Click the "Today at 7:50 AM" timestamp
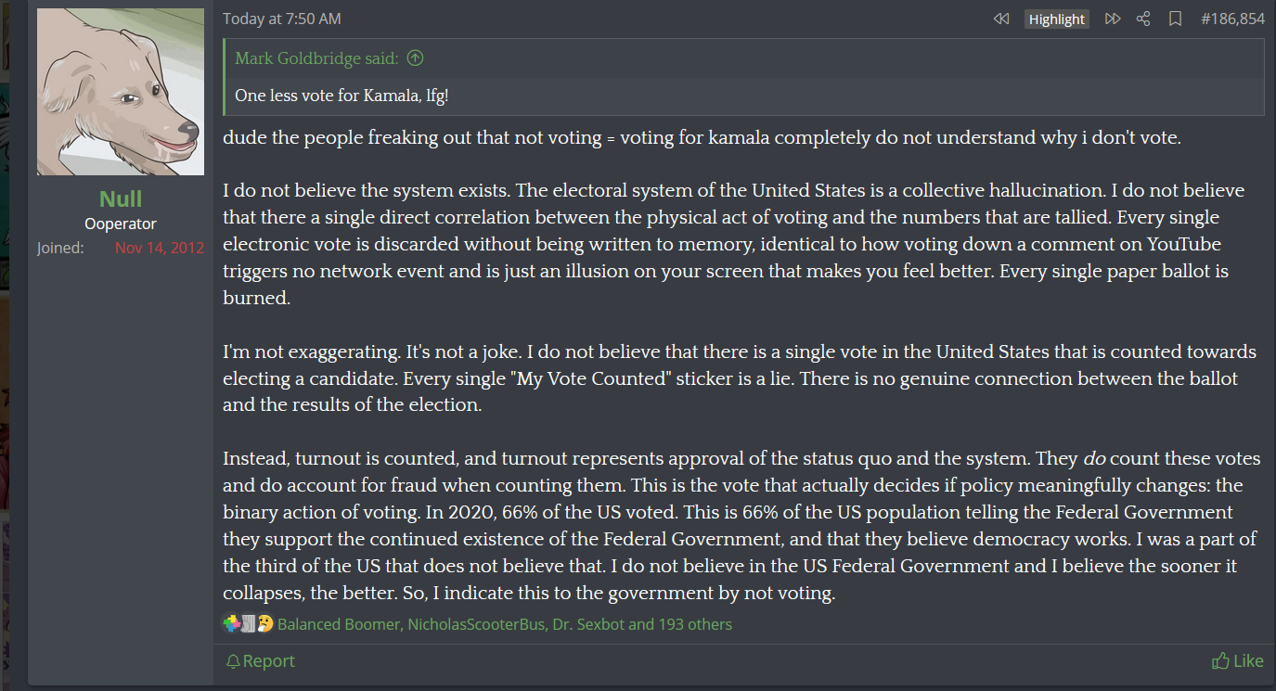Image resolution: width=1276 pixels, height=691 pixels. coord(281,19)
